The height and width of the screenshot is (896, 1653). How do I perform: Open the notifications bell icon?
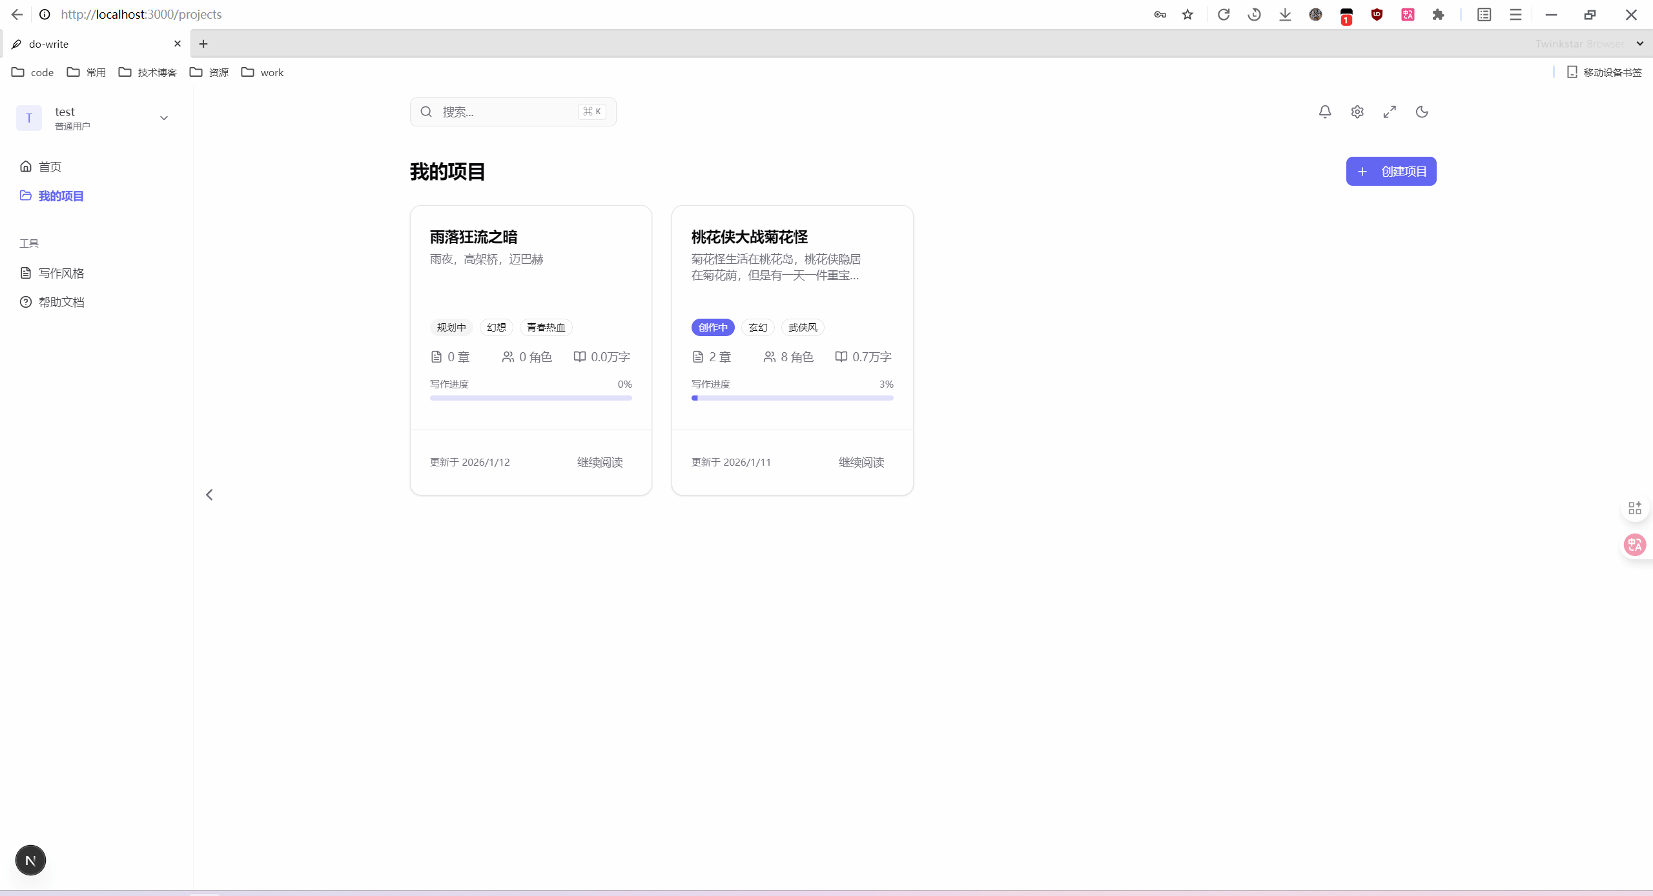[1324, 112]
